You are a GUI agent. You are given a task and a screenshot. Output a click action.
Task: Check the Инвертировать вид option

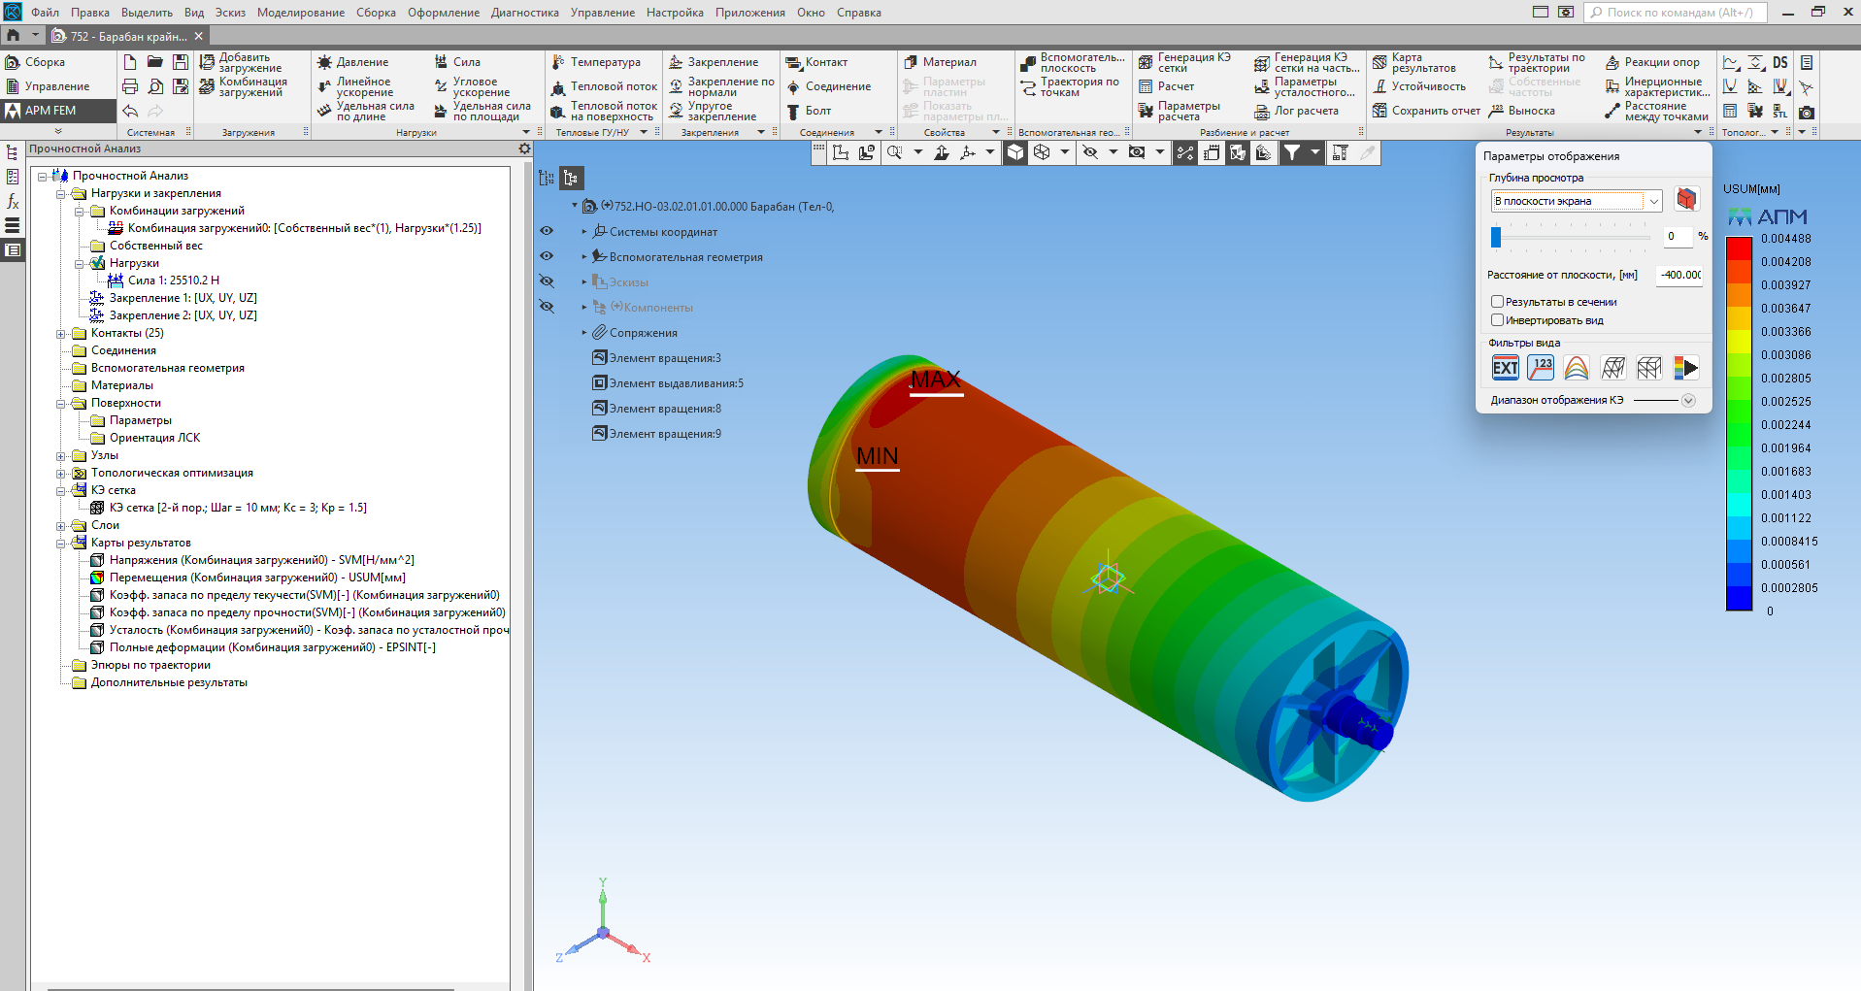(1497, 320)
